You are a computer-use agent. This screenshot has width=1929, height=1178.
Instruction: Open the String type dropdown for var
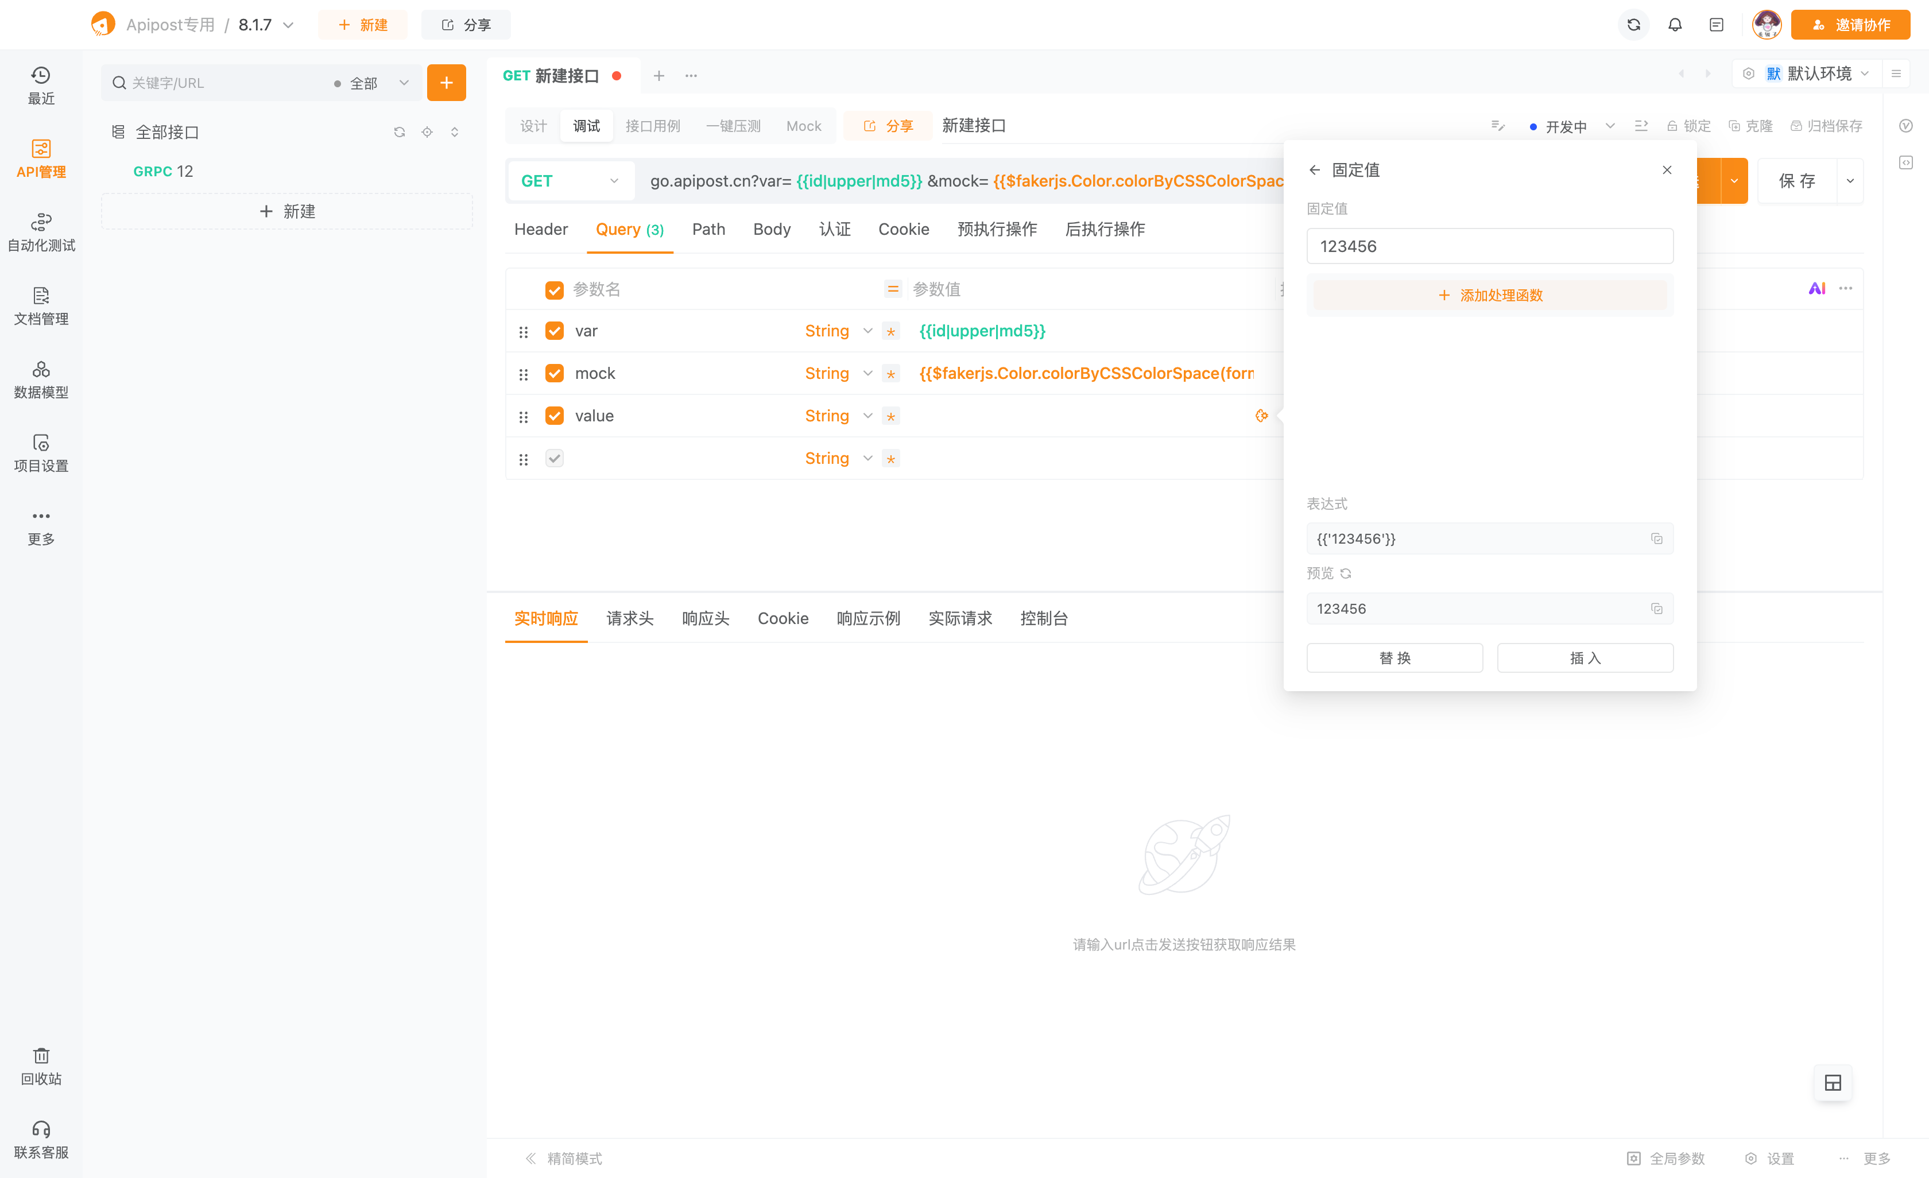(x=838, y=331)
